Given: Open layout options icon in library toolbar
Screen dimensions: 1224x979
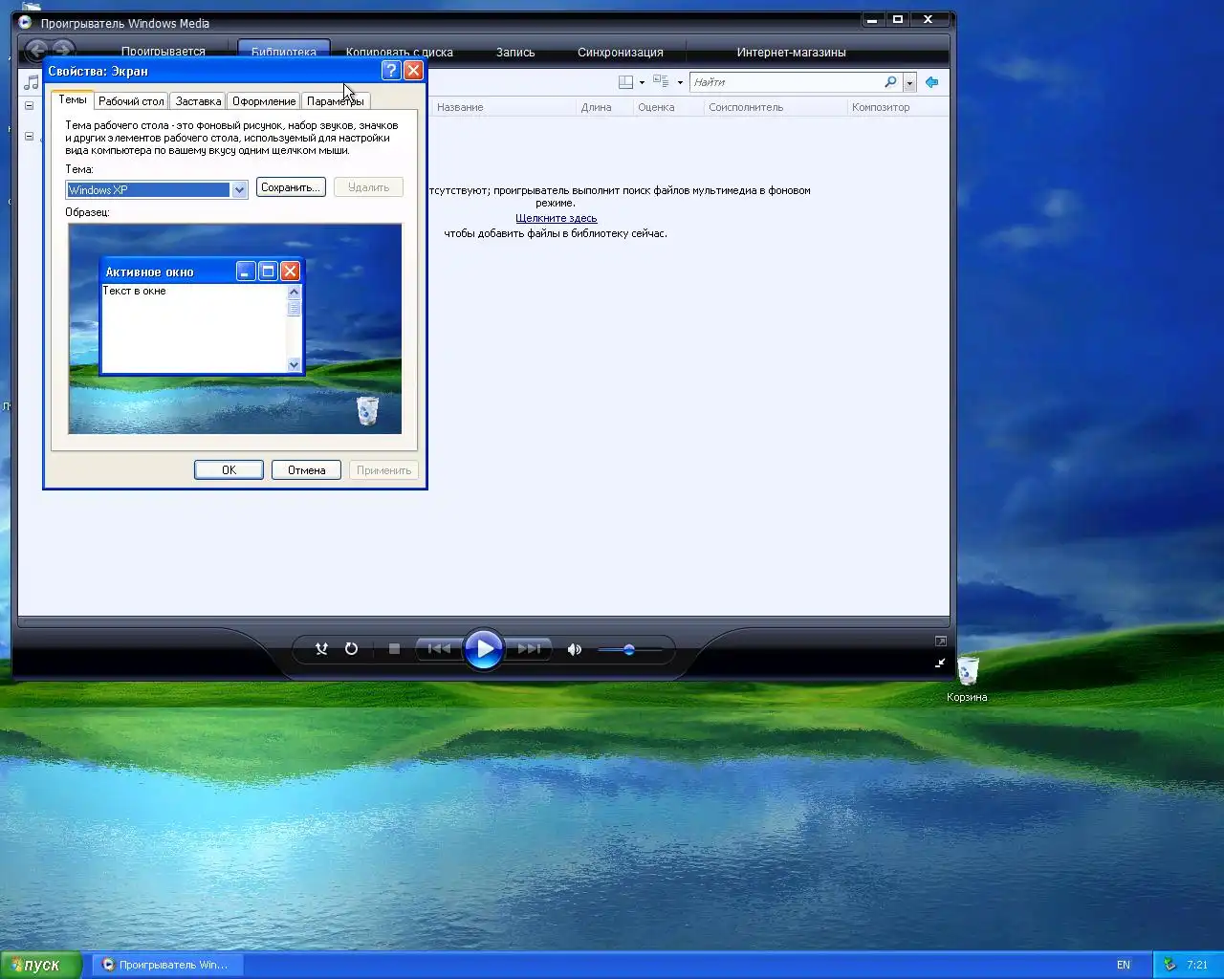Looking at the screenshot, I should pyautogui.click(x=625, y=82).
